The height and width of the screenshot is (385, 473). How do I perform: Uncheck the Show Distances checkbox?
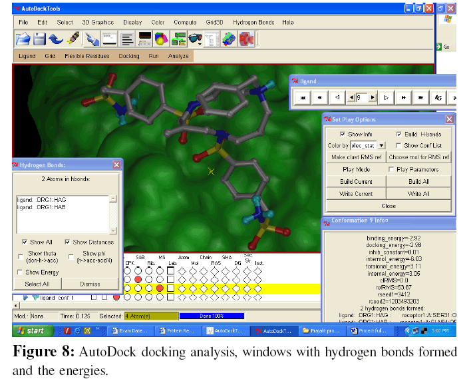coord(68,242)
